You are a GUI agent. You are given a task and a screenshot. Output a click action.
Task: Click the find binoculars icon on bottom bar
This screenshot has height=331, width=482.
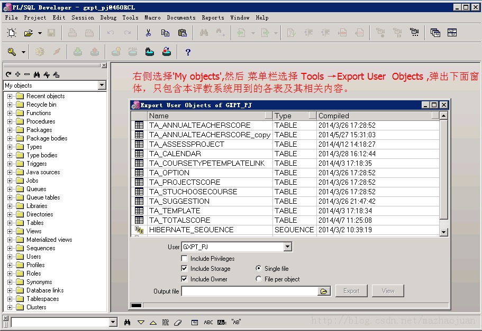[x=126, y=322]
